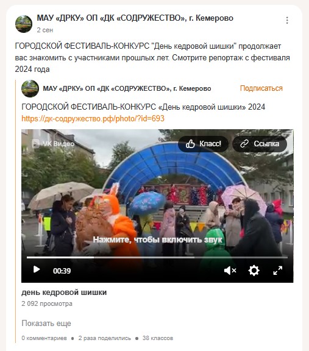Open the top post author's avatar
The width and height of the screenshot is (309, 351).
coord(24,24)
